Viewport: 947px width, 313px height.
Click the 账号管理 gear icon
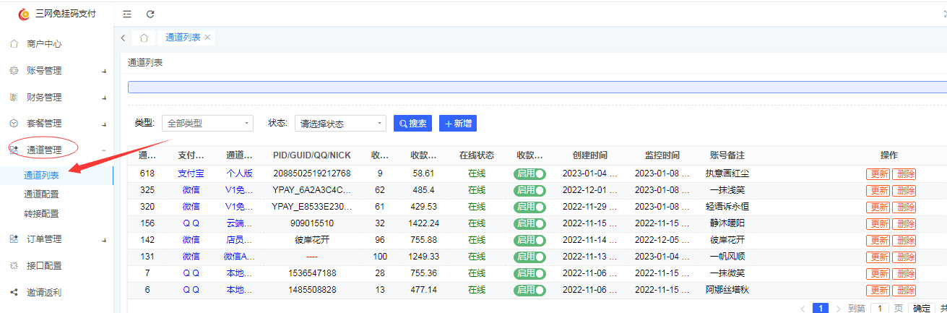coord(14,70)
